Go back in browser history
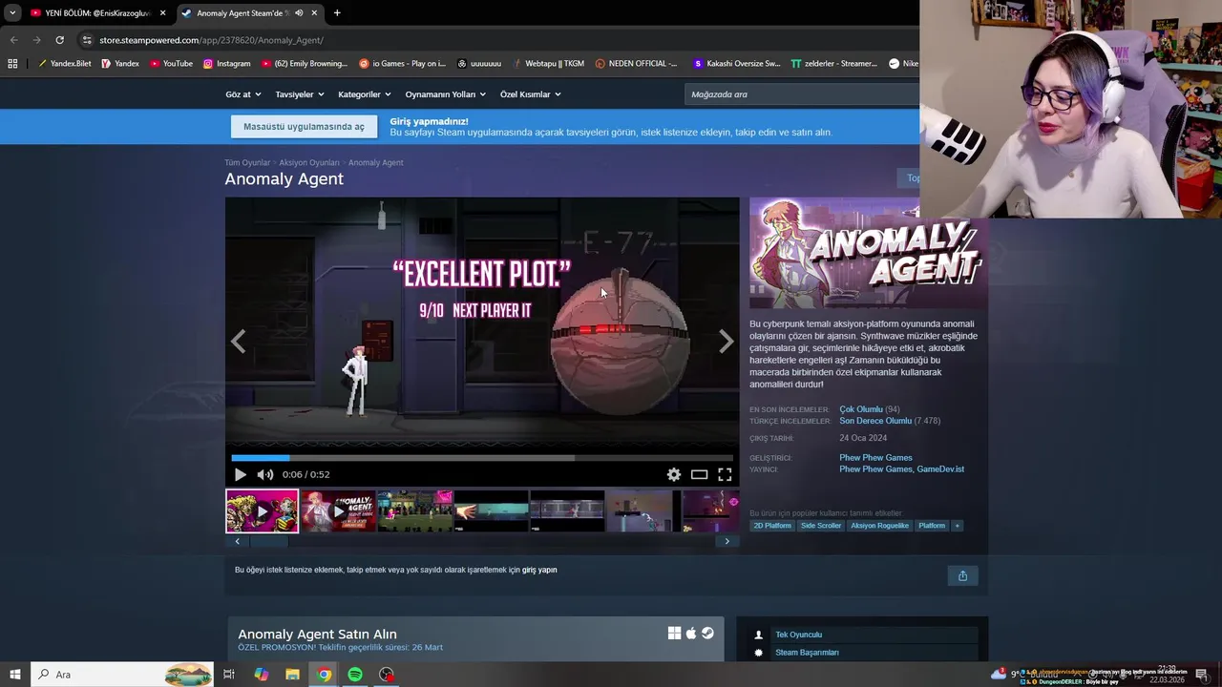The height and width of the screenshot is (687, 1222). (13, 40)
